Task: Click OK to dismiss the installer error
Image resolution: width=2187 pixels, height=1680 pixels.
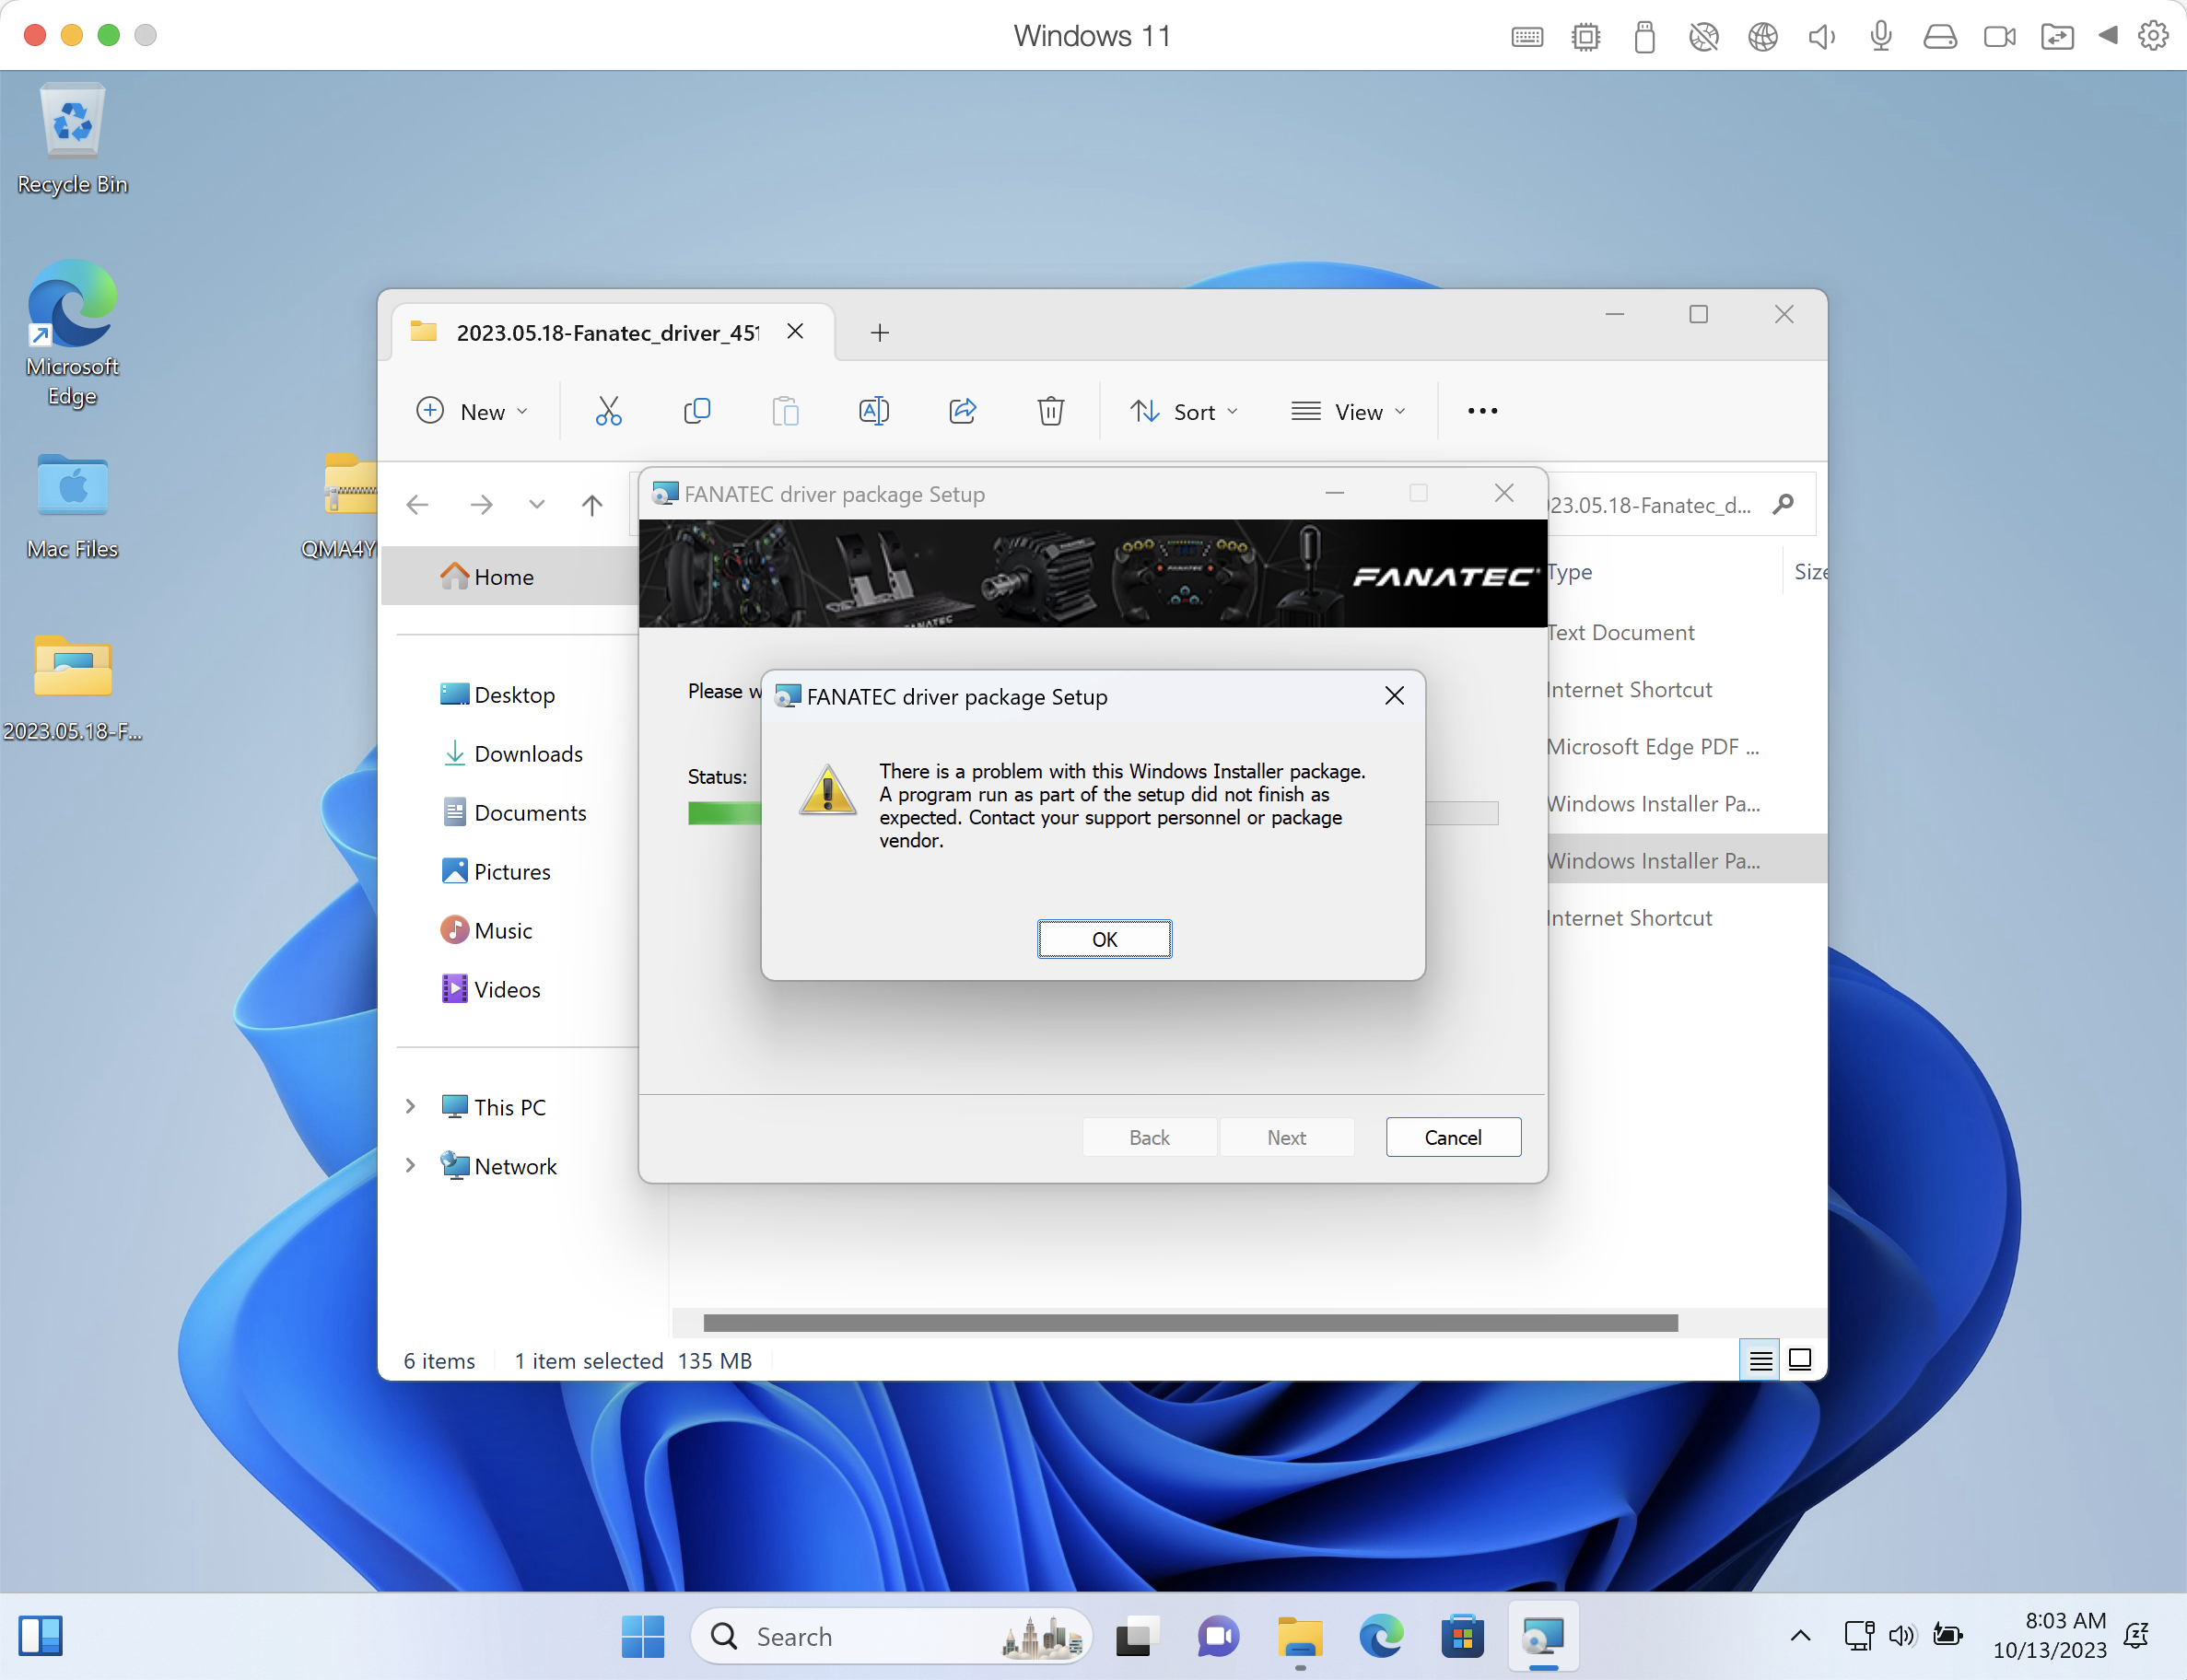Action: (1104, 939)
